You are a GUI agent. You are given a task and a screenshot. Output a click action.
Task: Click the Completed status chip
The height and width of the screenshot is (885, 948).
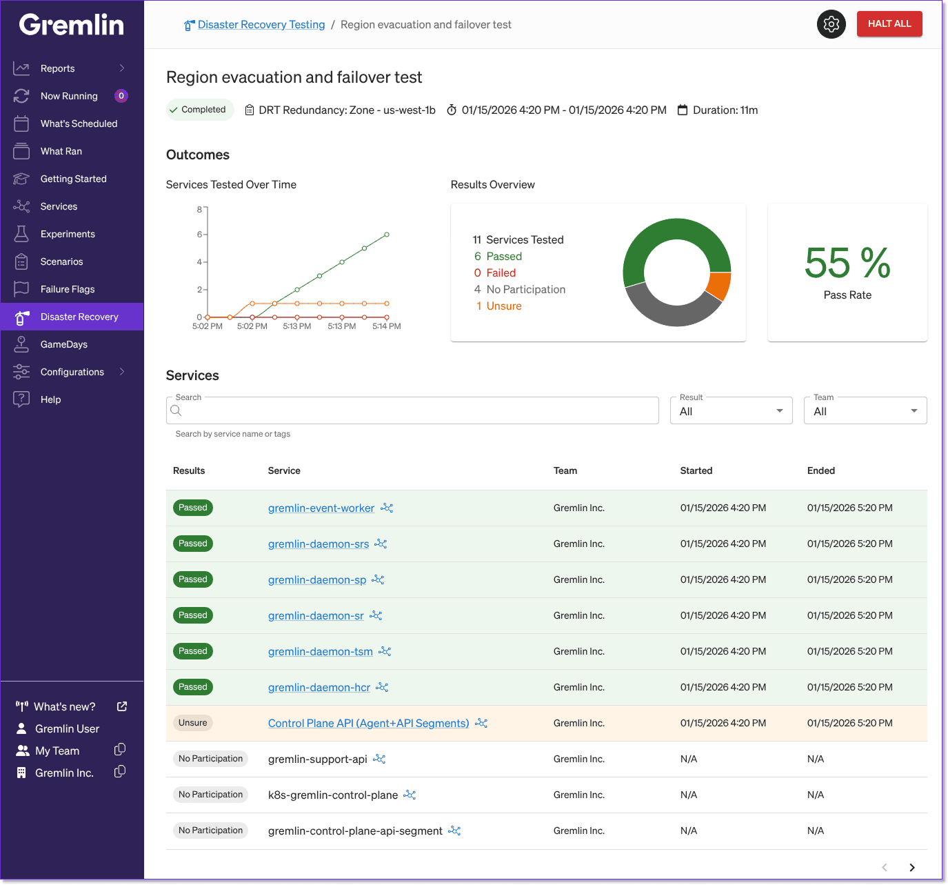pyautogui.click(x=200, y=110)
